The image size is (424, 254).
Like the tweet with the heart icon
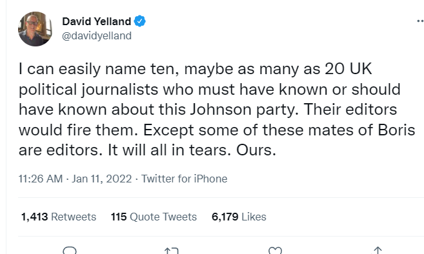tap(275, 251)
